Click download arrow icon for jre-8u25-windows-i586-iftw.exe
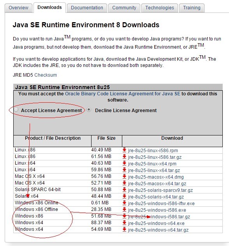Viewport: 229px width, 246px height. [x=124, y=203]
